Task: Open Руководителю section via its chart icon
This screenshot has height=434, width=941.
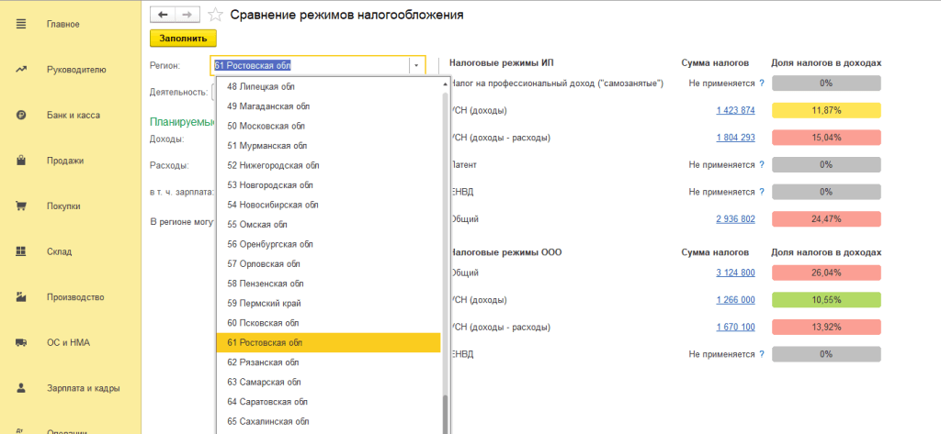Action: pos(20,69)
